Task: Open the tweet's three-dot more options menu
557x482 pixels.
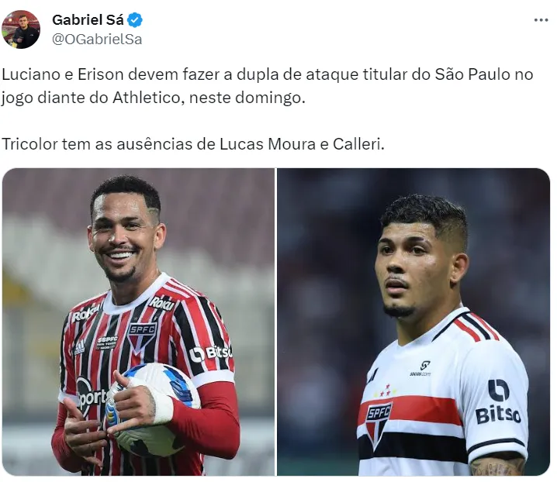Action: coord(540,20)
